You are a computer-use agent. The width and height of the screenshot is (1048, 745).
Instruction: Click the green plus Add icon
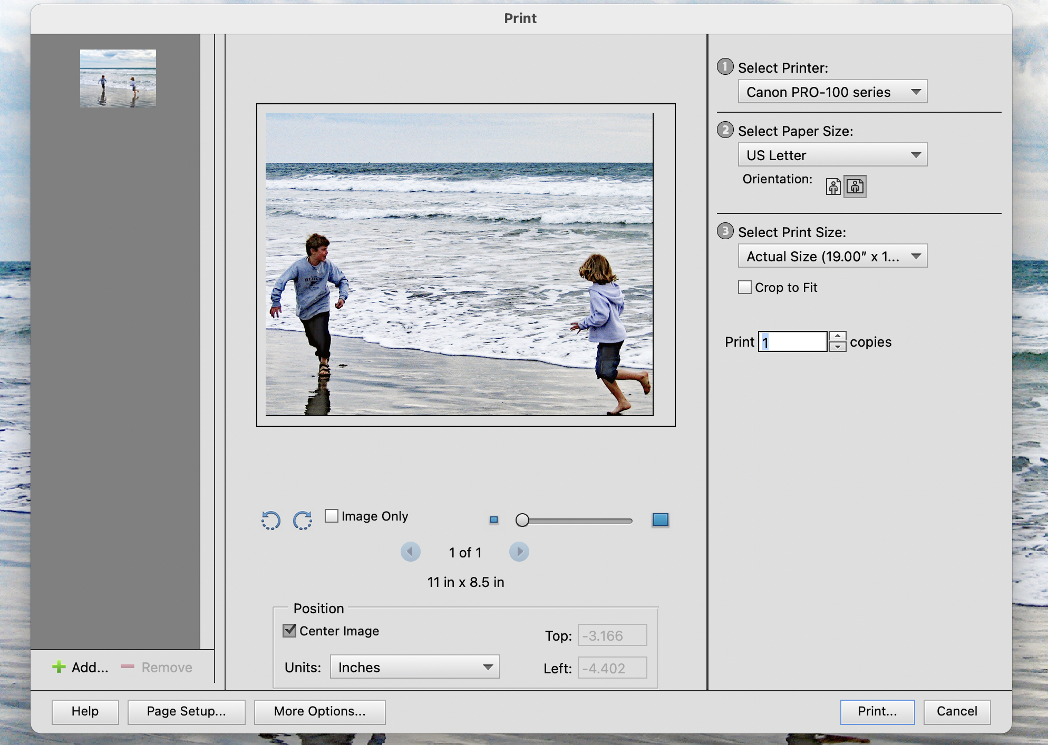pyautogui.click(x=59, y=667)
